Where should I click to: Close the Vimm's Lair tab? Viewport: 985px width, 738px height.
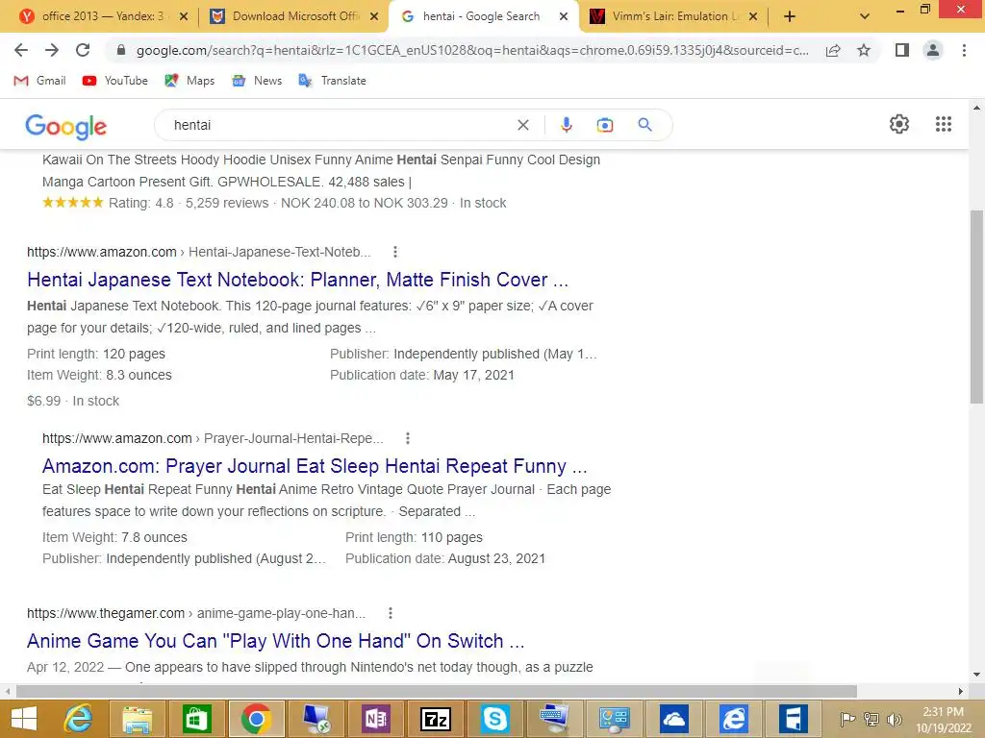[x=754, y=17]
